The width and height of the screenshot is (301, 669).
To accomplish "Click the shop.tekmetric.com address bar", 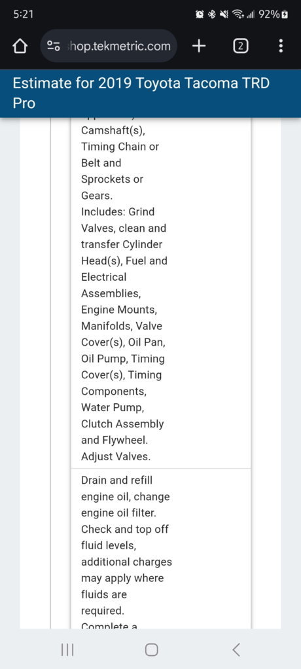I will pos(109,46).
